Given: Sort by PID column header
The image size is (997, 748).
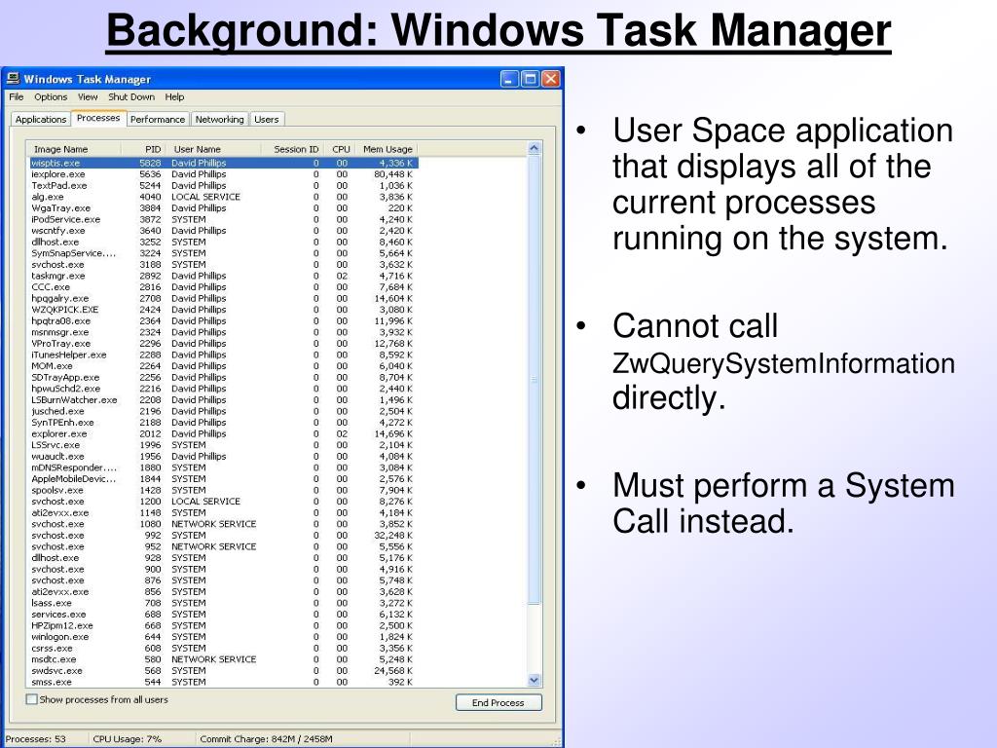Looking at the screenshot, I should point(144,149).
